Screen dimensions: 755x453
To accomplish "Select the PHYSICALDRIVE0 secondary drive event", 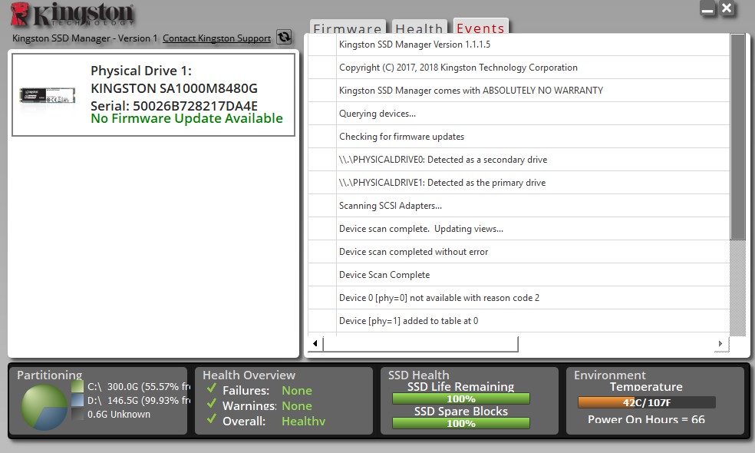I will click(x=519, y=160).
